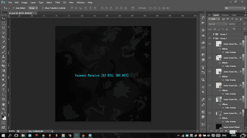Screen dimensions: 247x138
Task: Activate the Horizontal Type tool
Action: (x=3, y=90)
